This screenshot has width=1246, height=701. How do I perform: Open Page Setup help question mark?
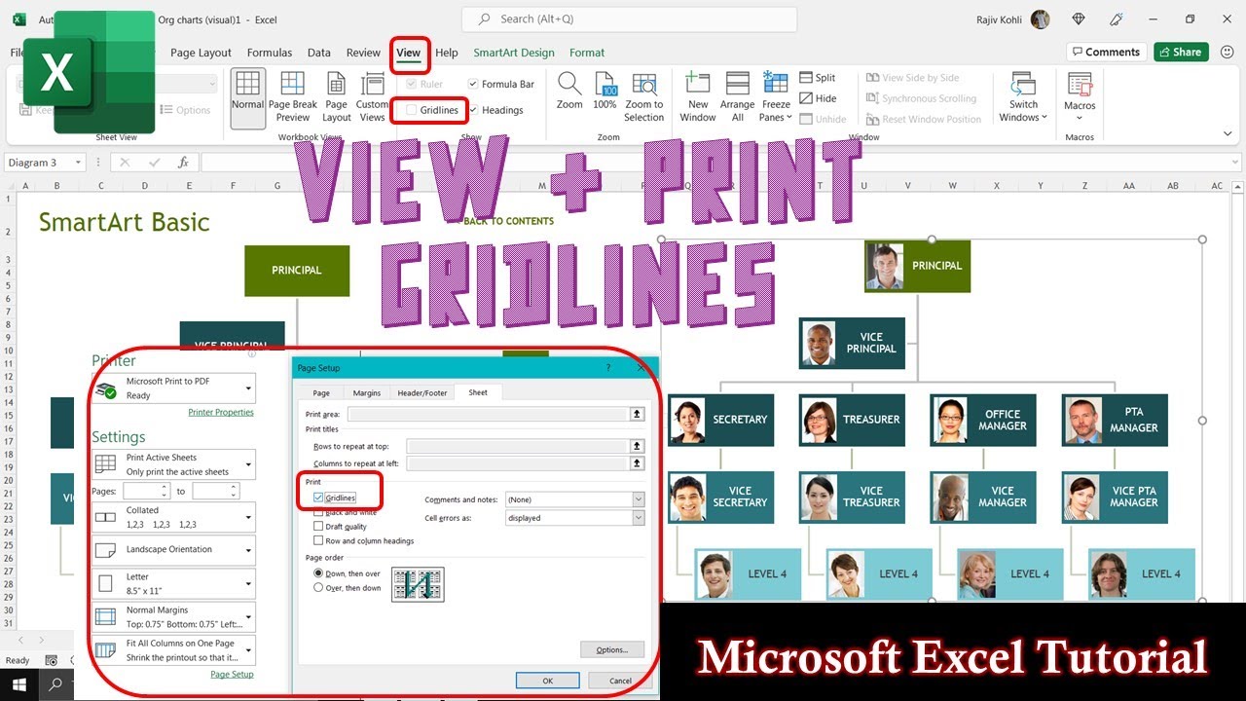(608, 368)
